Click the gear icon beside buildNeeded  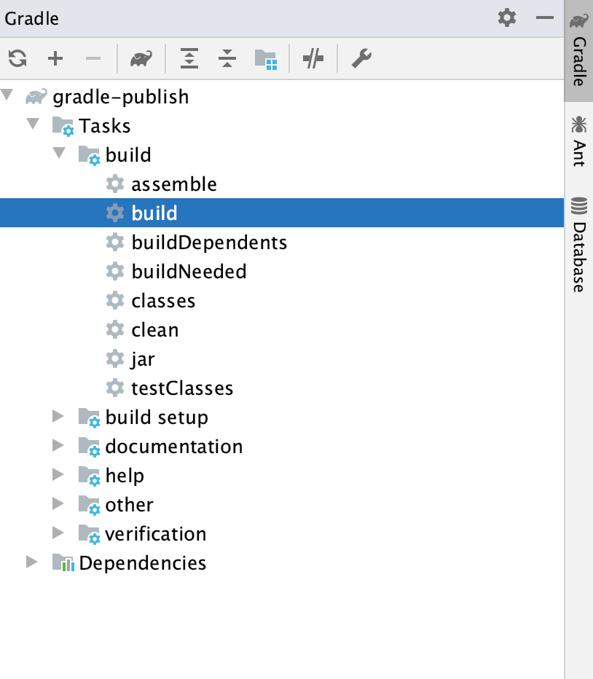pyautogui.click(x=115, y=272)
